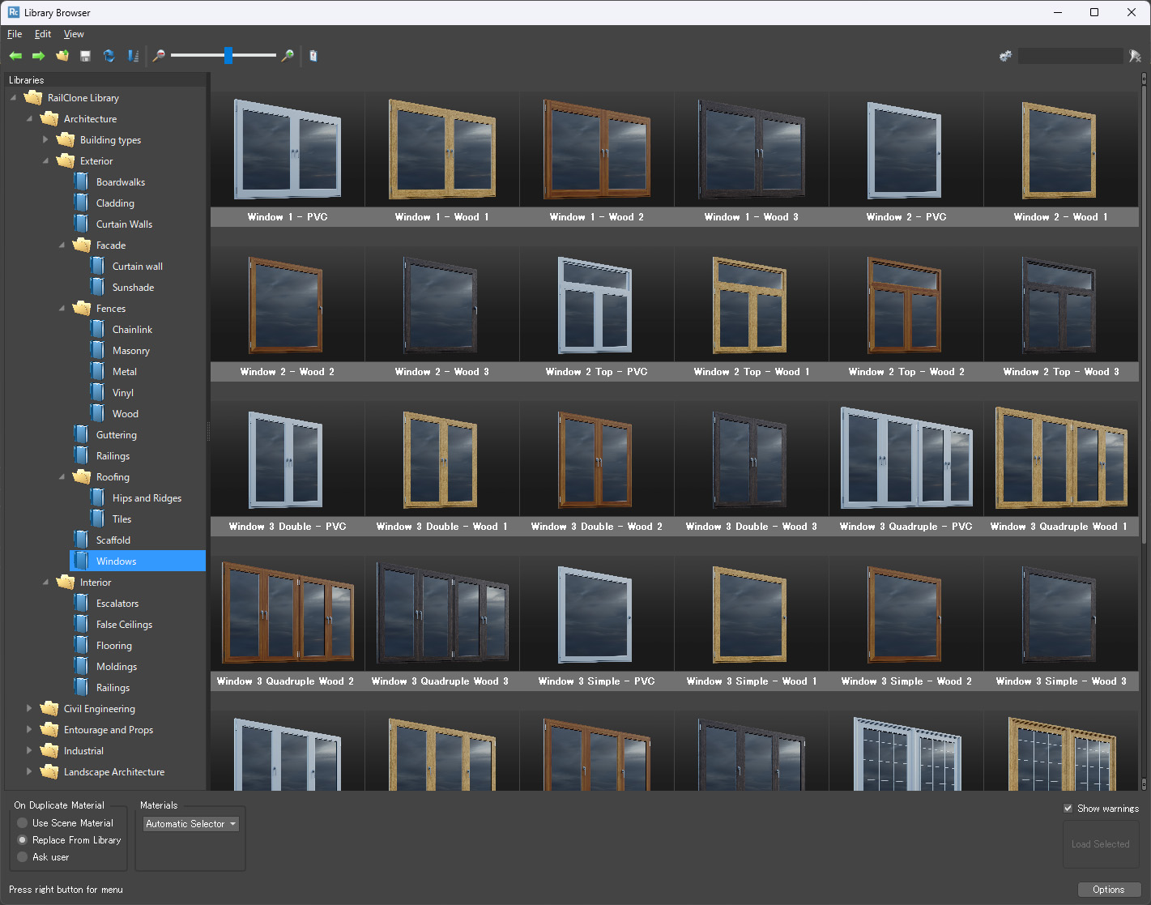Click the blue down-arrow sort icon
The image size is (1151, 905).
133,56
